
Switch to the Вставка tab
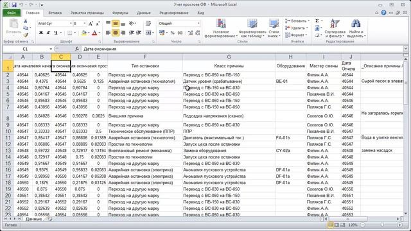pos(55,13)
